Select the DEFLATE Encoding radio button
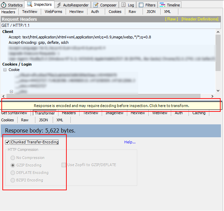Image resolution: width=224 pixels, height=211 pixels. 13,173
